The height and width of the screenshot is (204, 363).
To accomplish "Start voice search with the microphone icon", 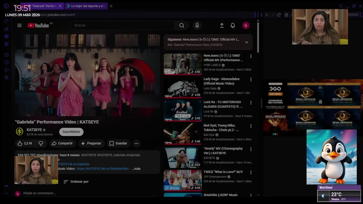I will click(x=197, y=25).
